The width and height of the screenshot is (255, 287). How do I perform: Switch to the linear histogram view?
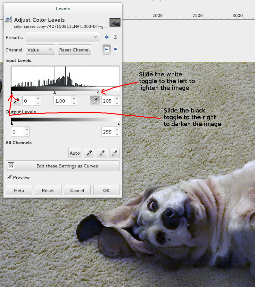pos(107,50)
